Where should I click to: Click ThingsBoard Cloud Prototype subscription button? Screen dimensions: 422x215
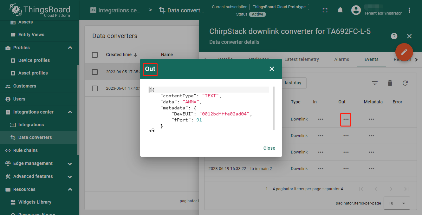point(279,7)
